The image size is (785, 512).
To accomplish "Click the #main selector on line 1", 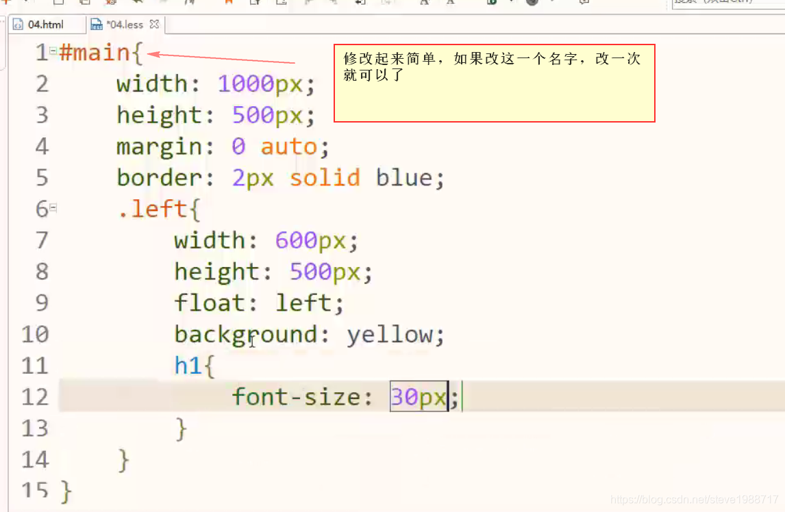I will [x=95, y=53].
